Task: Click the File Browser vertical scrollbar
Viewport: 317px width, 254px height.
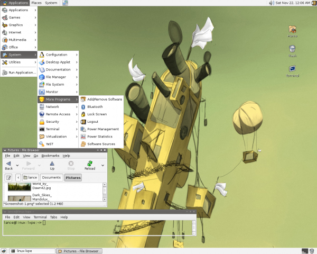Action: (x=105, y=192)
